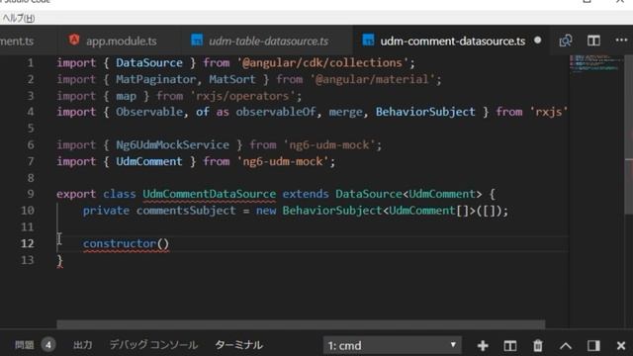Click '@angular/cdk/collections' string on line 1
The image size is (633, 356).
[x=322, y=62]
